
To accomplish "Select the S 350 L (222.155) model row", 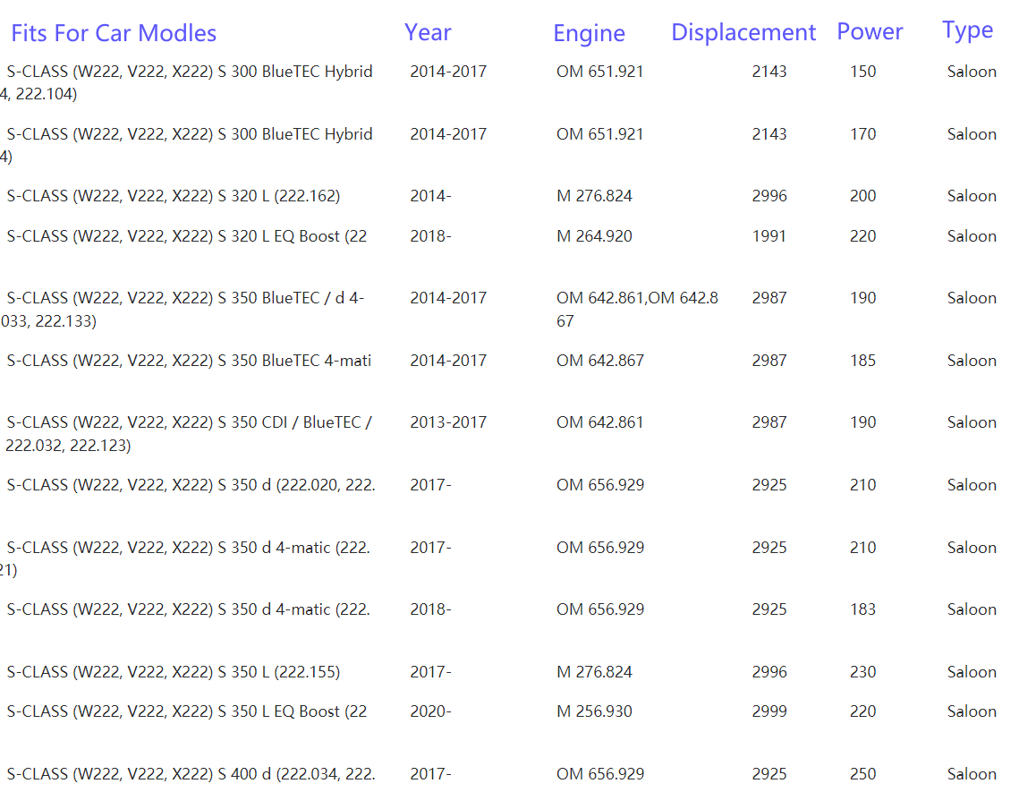I will tap(174, 672).
